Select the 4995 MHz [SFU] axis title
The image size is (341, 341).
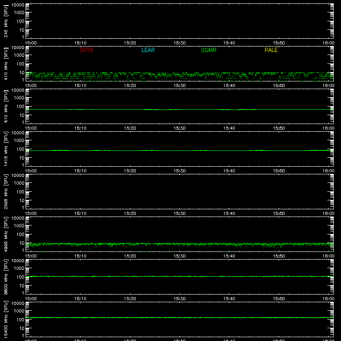point(6,234)
